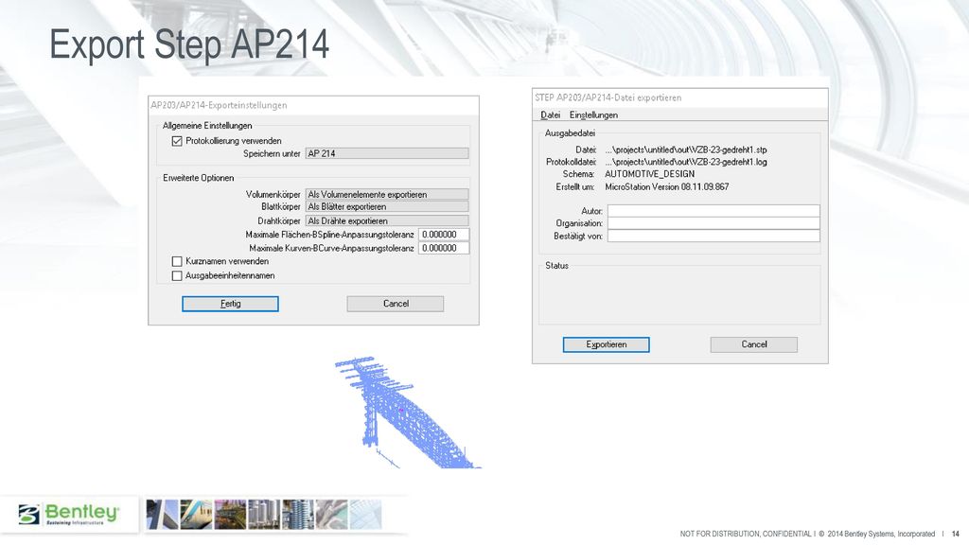969x545 pixels.
Task: Click the Bentley logo
Action: click(x=68, y=514)
